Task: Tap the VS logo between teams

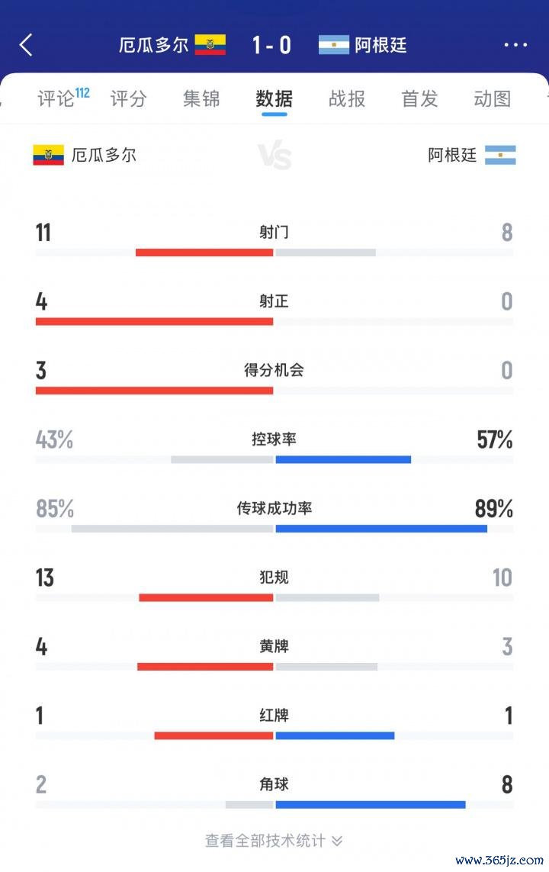Action: tap(274, 156)
